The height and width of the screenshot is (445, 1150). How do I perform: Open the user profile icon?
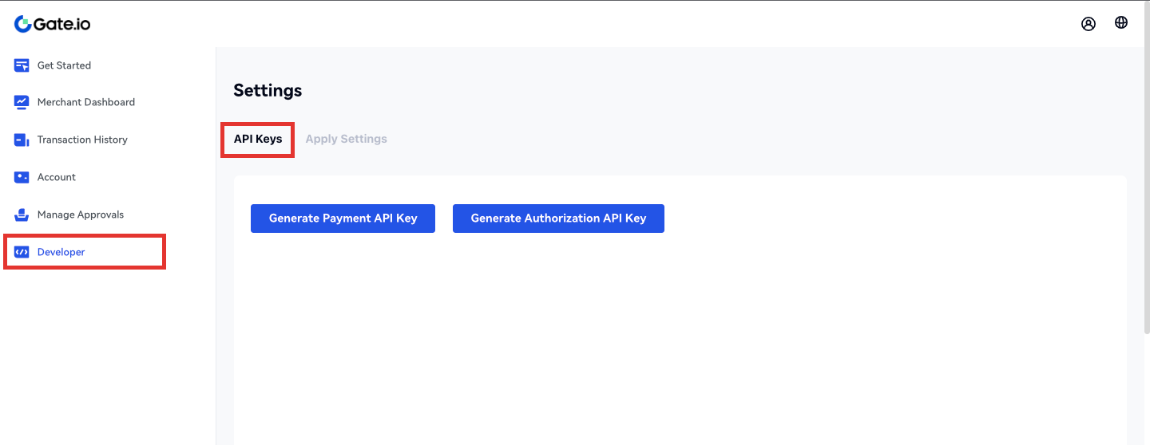click(1088, 24)
